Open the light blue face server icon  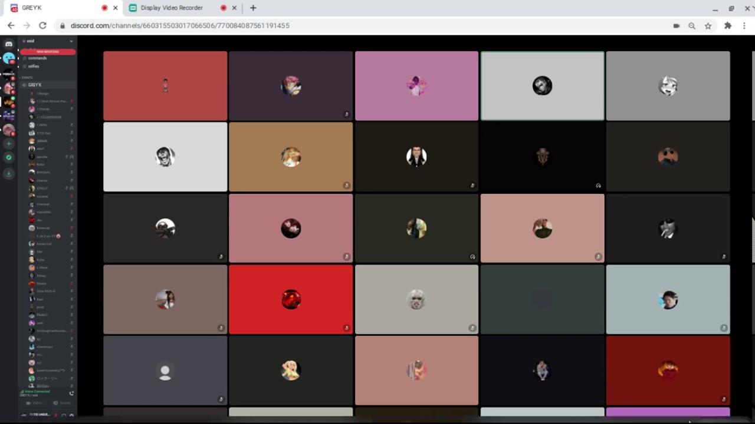9,58
